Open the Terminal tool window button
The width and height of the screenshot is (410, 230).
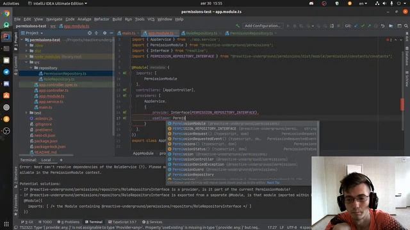click(x=94, y=222)
